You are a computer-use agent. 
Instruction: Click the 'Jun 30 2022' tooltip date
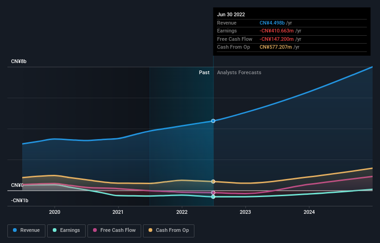pos(231,14)
